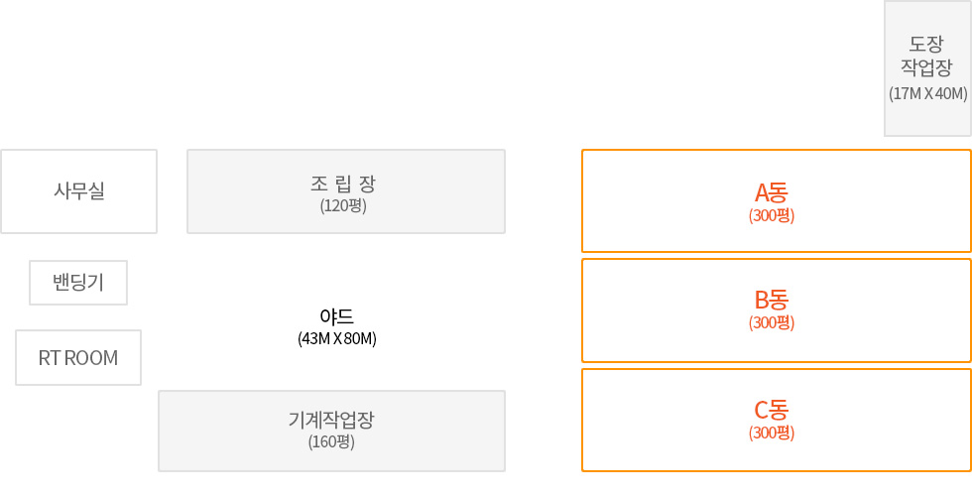Click the 조립장 (120평) area
The width and height of the screenshot is (972, 497).
click(346, 190)
